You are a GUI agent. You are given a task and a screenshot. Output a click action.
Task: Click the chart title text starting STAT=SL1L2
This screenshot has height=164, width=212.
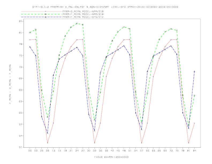(105, 7)
